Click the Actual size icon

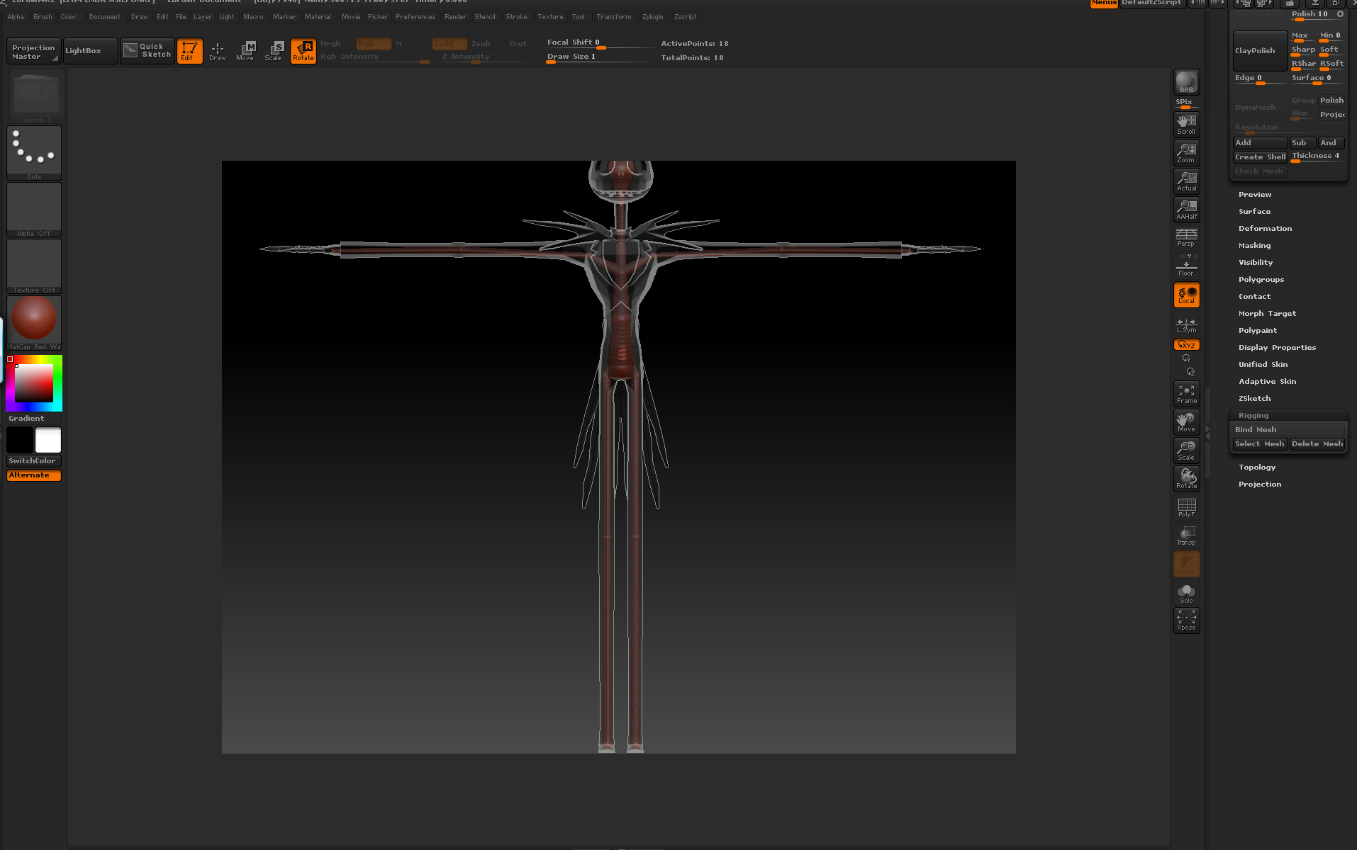click(x=1186, y=181)
